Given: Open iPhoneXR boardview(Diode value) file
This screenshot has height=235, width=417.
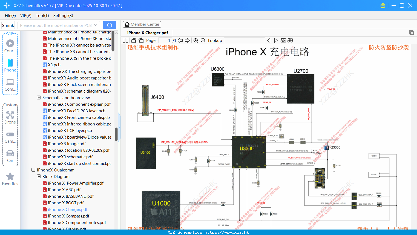Looking at the screenshot, I should pos(79,137).
